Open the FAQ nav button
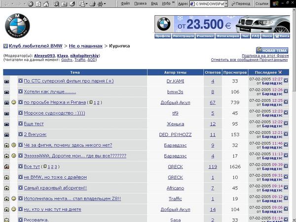Viewport: 296px width, 222px height. click(x=256, y=36)
